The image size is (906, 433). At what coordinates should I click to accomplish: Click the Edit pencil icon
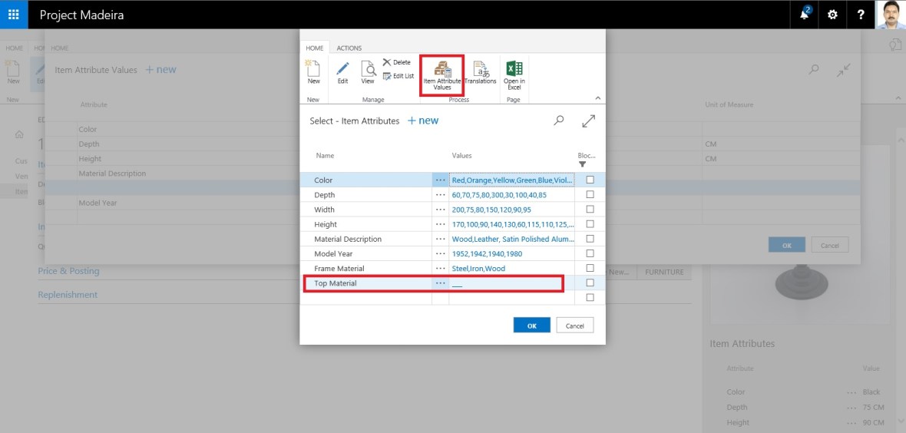[x=342, y=70]
